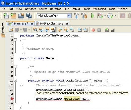Start macro recording with the red circle
131x110 pixels.
point(93,30)
